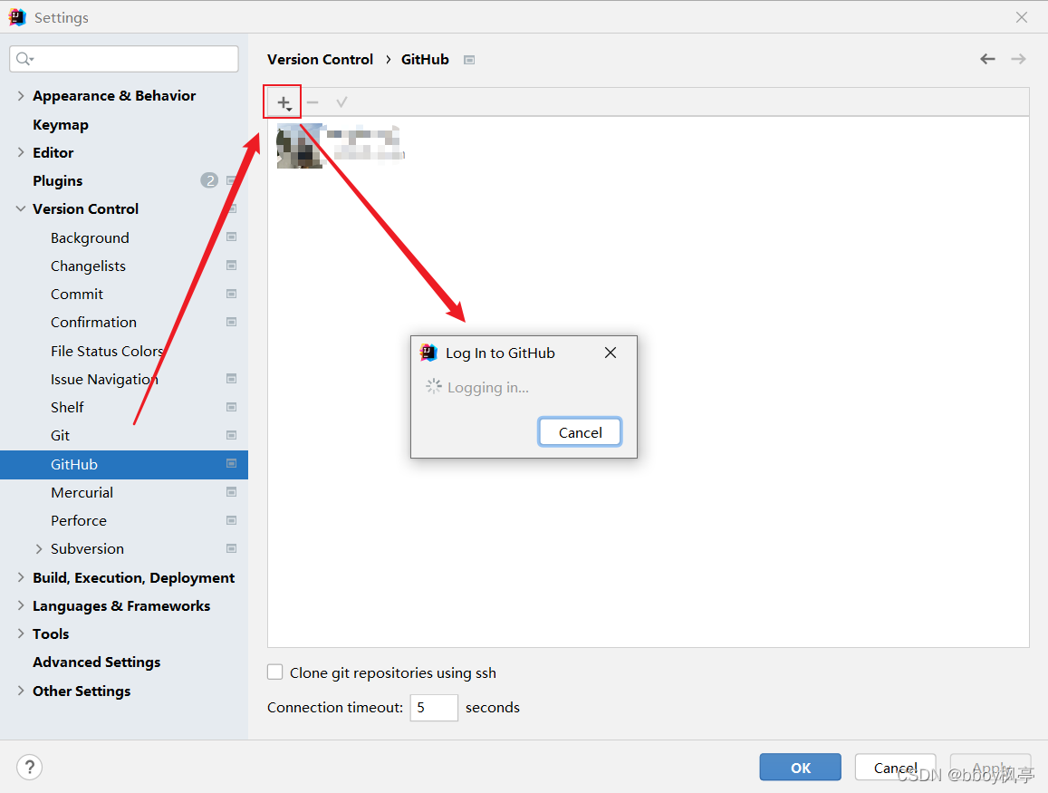Select the highlighted GitHub item
Image resolution: width=1048 pixels, height=793 pixels.
[124, 464]
